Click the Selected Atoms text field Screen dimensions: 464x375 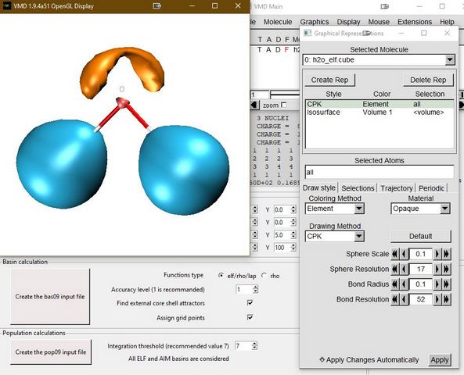[379, 172]
